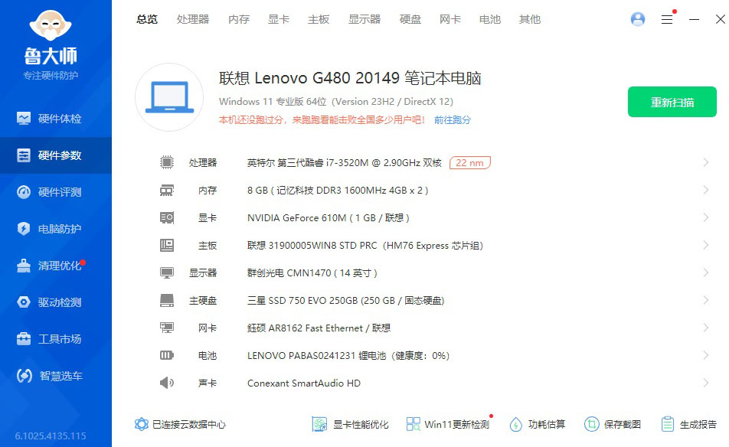The width and height of the screenshot is (729, 447).
Task: Switch to the 网卡 tab
Action: 450,19
